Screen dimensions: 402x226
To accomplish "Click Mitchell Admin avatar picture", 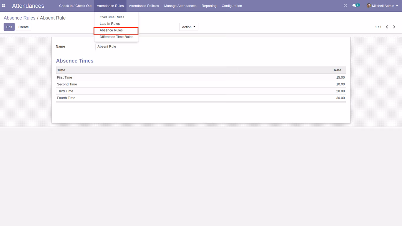I will tap(368, 6).
